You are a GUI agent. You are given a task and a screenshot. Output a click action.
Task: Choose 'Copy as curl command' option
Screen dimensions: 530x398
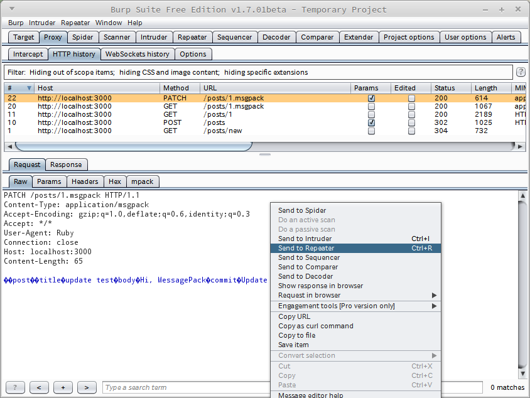coord(316,326)
